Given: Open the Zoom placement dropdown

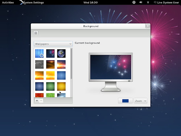Looking at the screenshot, I should [140, 101].
